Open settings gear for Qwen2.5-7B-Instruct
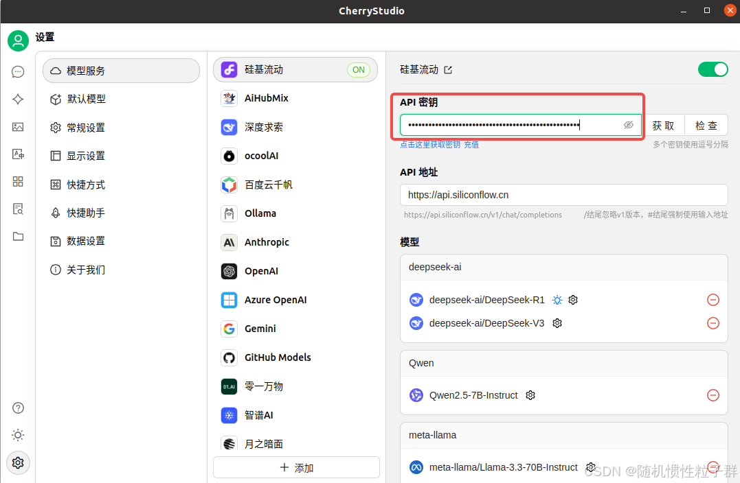 pos(530,395)
